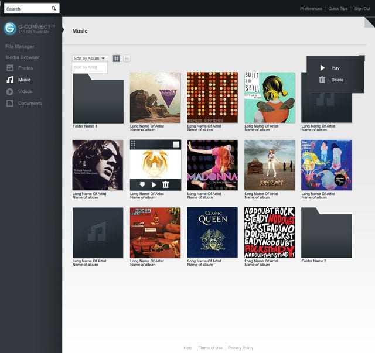Viewport: 375px width, 353px height.
Task: Click the Sign Out link
Action: pos(362,9)
